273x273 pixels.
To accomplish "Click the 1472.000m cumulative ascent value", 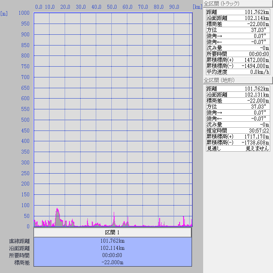I will [x=257, y=60].
